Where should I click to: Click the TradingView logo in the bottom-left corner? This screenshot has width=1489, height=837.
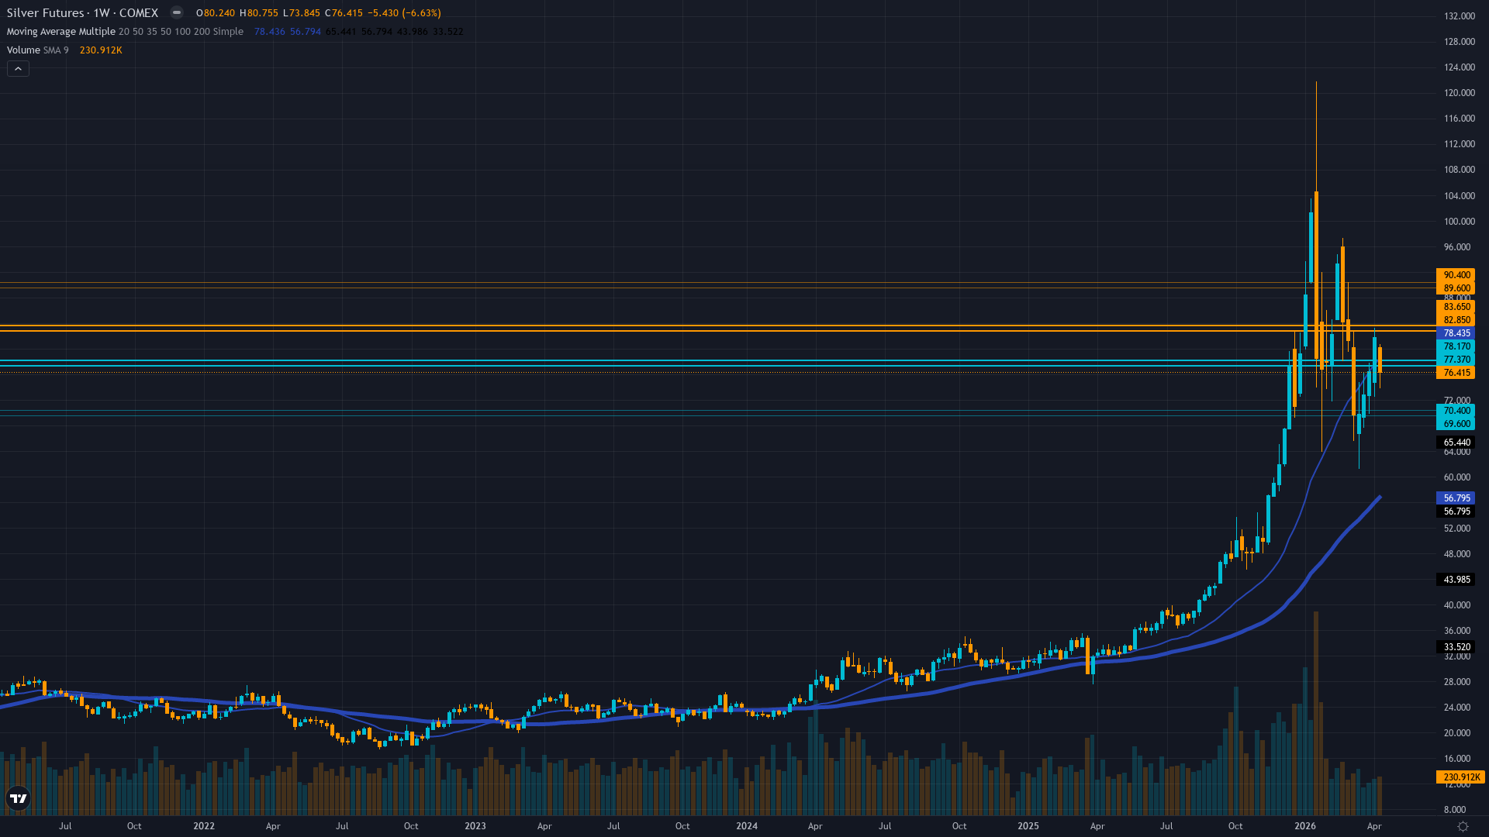[17, 797]
